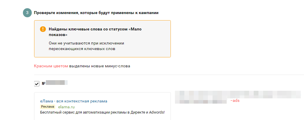The width and height of the screenshot is (304, 120).
Task: Select the red «-ads» minus-word
Action: (235, 101)
